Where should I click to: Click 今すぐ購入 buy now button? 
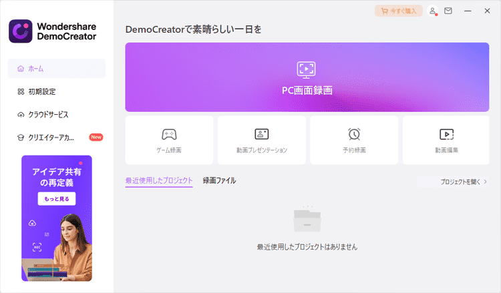[x=399, y=11]
